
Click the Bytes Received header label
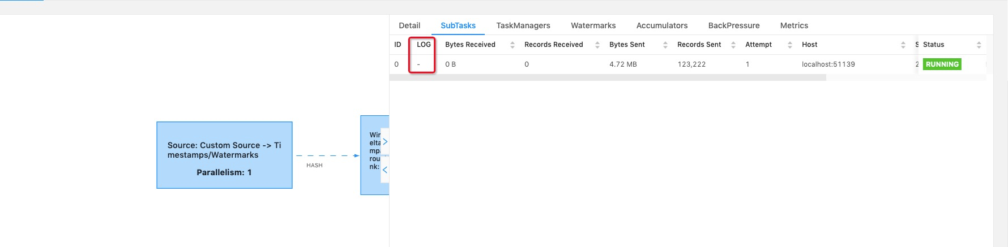470,45
